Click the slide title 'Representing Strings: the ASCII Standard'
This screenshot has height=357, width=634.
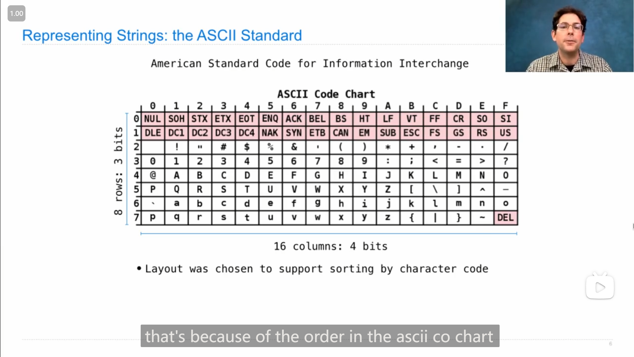[162, 35]
